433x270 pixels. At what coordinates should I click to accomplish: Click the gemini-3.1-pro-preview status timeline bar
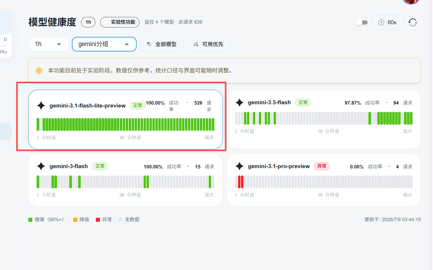pos(324,182)
